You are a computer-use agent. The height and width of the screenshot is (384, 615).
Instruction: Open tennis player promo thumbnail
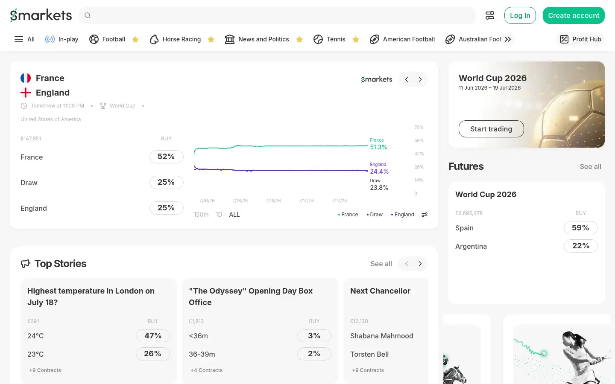[562, 354]
